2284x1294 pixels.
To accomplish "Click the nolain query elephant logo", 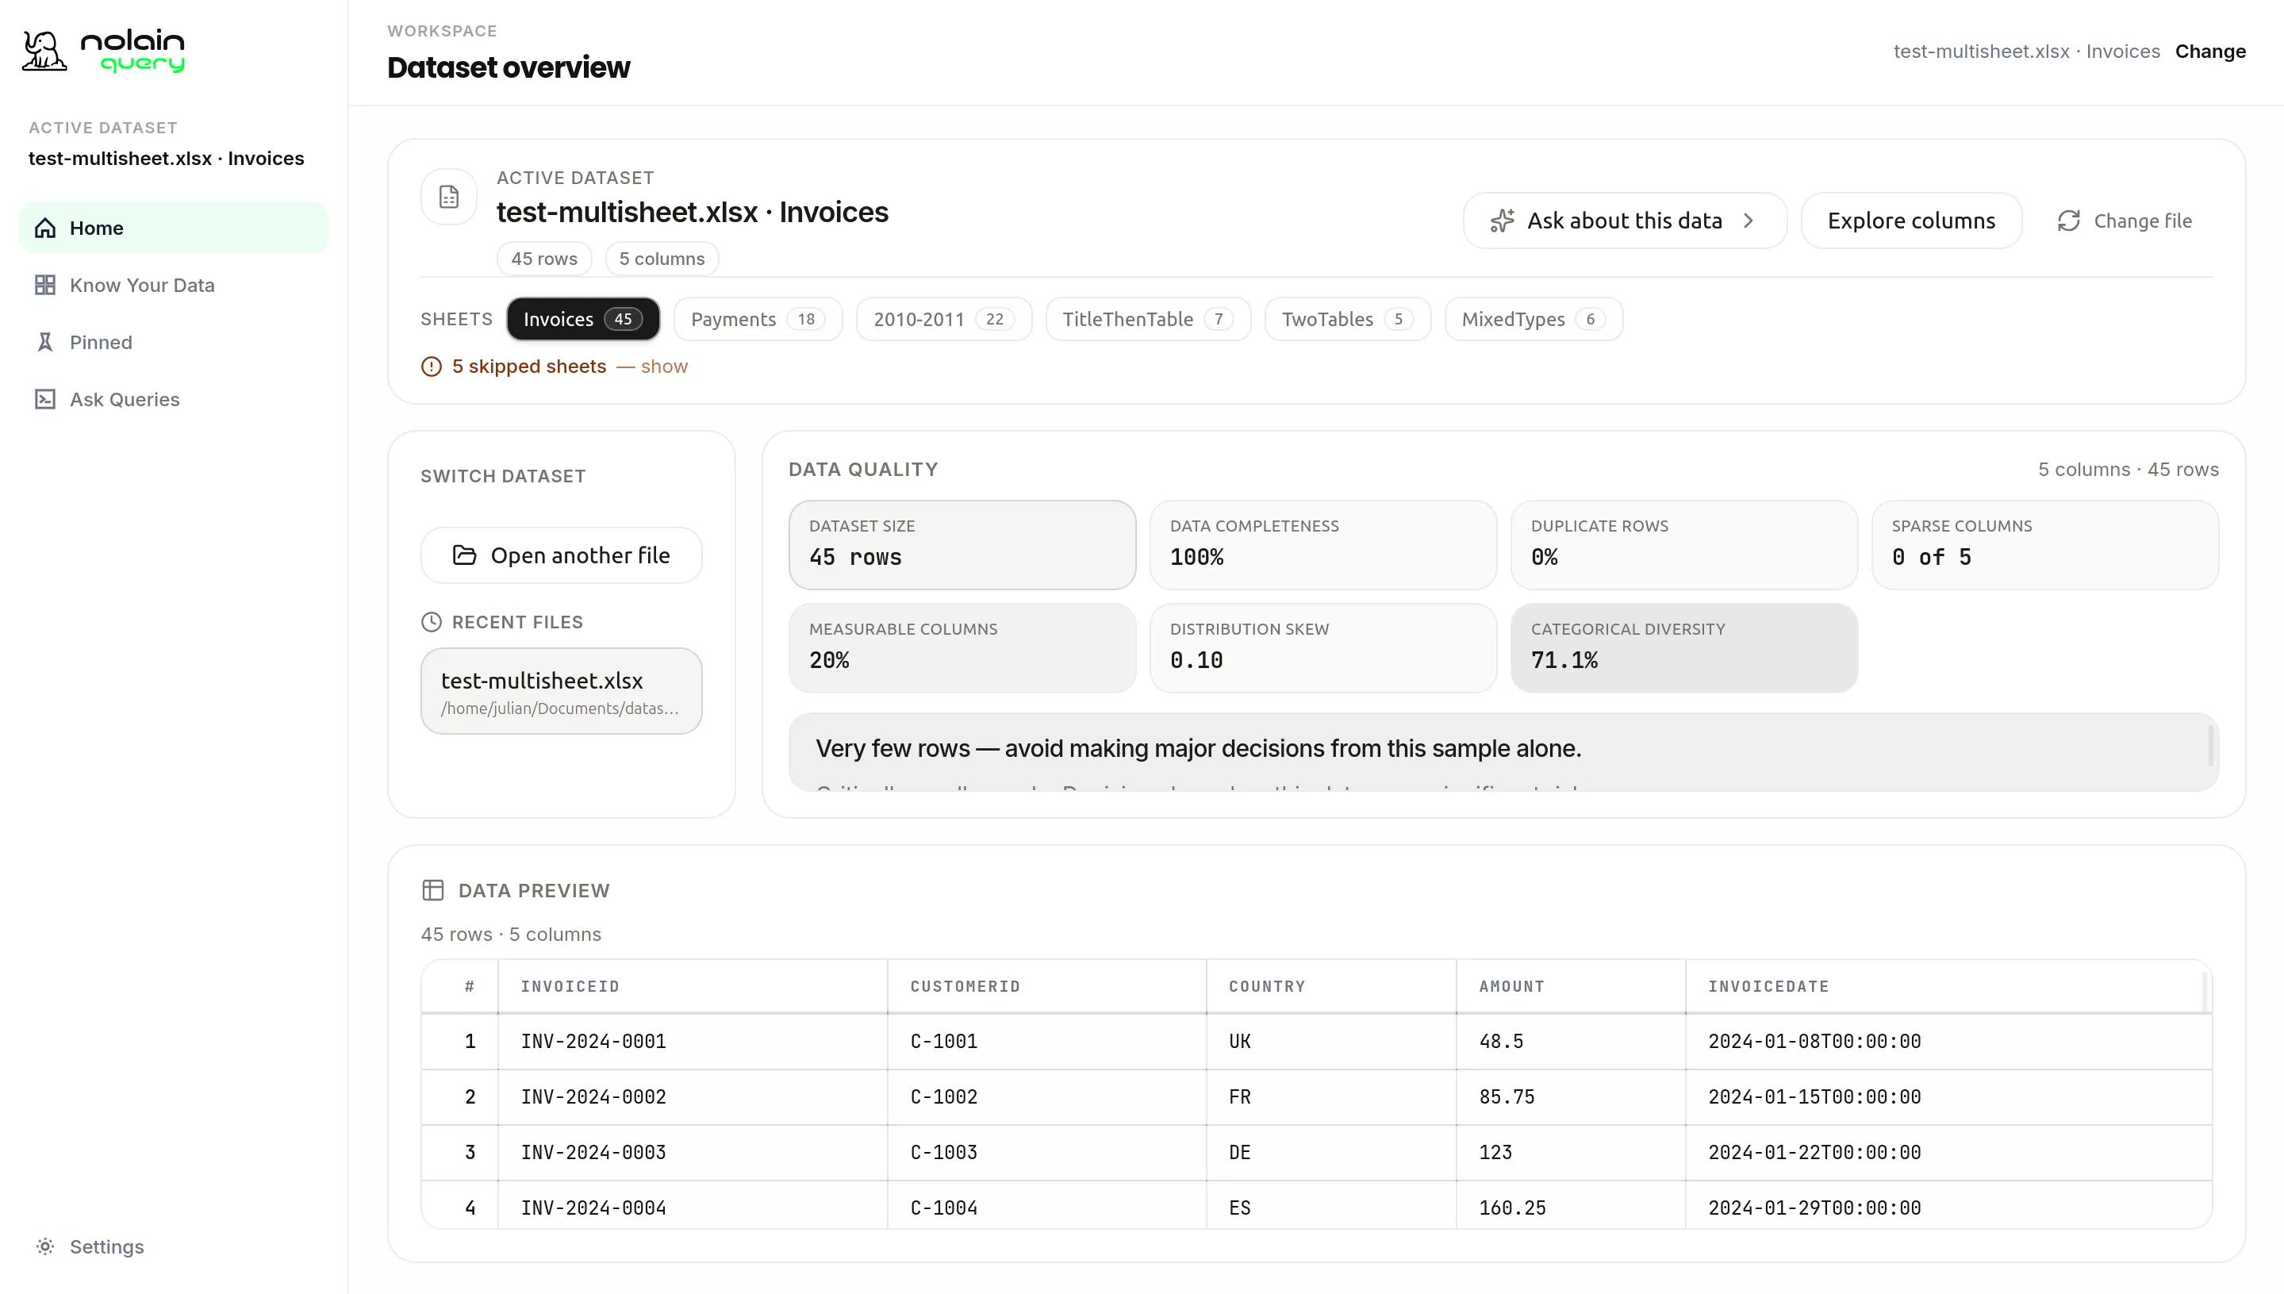I will click(44, 51).
